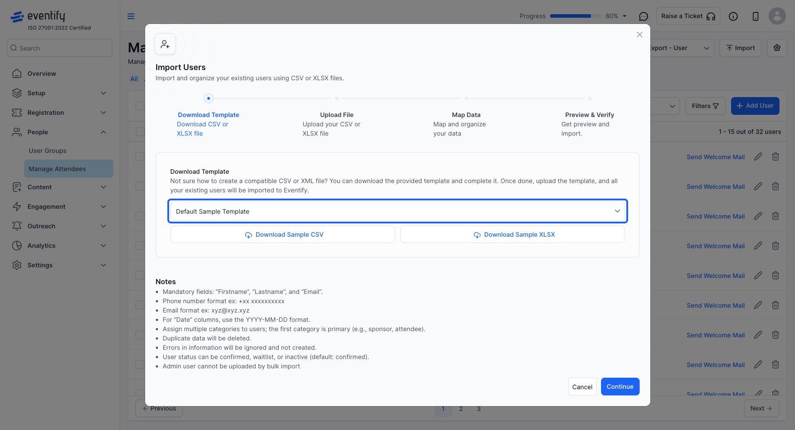Click the Import button

coord(740,48)
